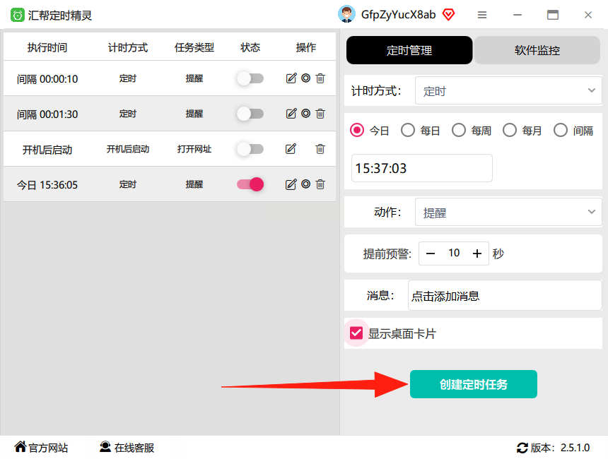This screenshot has height=459, width=608.
Task: Select the 间隔 00:01:30 row text
Action: point(47,114)
